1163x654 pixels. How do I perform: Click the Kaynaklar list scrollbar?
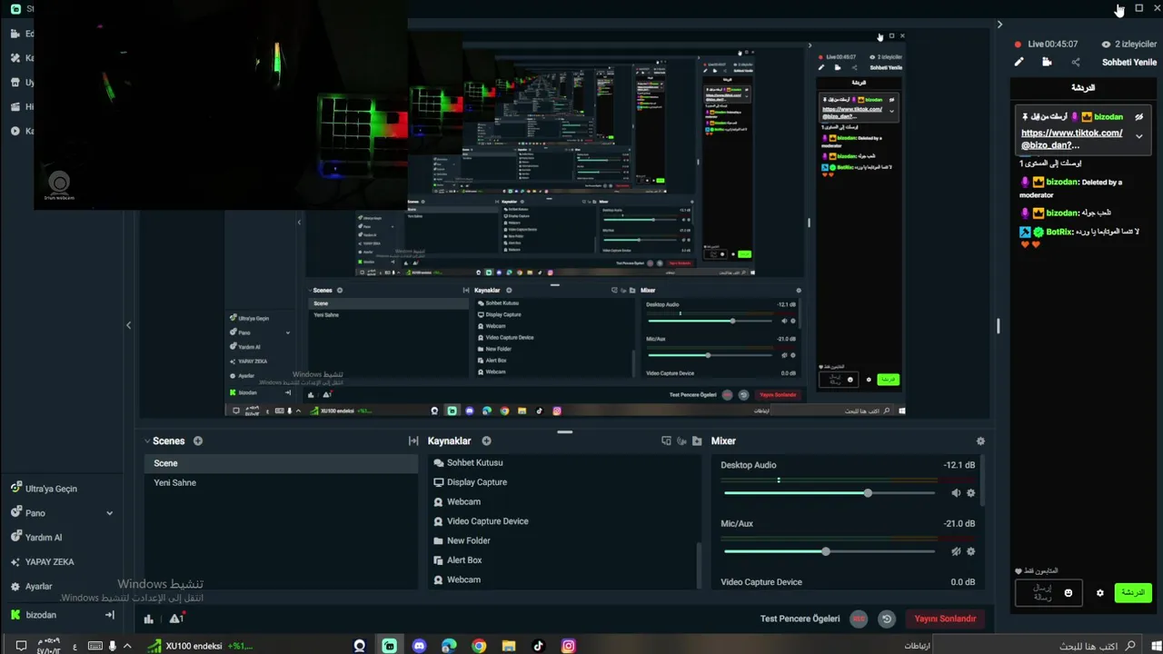click(x=699, y=565)
